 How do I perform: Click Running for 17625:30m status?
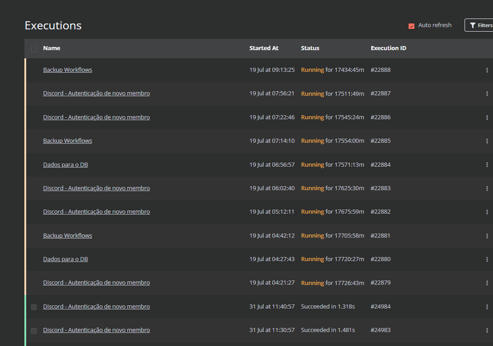332,188
